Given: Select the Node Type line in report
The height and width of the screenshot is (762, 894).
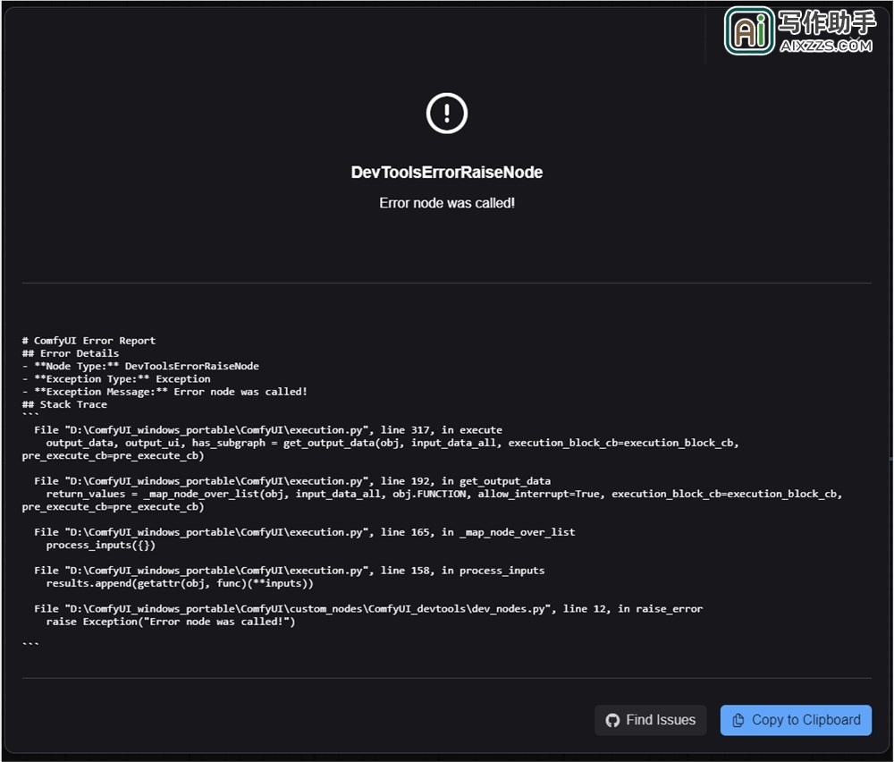Looking at the screenshot, I should (140, 366).
